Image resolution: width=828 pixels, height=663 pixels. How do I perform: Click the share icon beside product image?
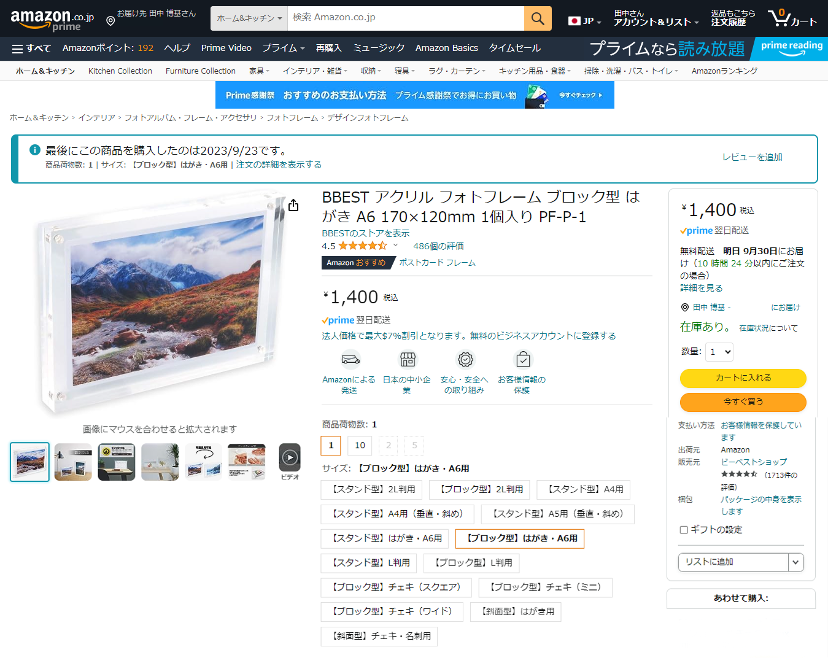coord(293,205)
